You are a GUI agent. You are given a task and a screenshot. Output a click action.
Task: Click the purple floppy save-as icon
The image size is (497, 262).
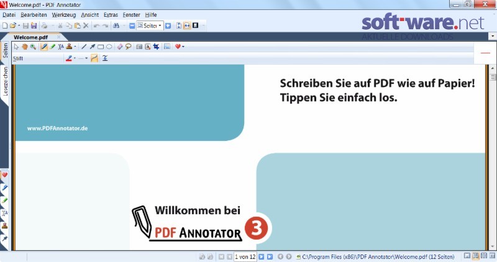tap(34, 25)
